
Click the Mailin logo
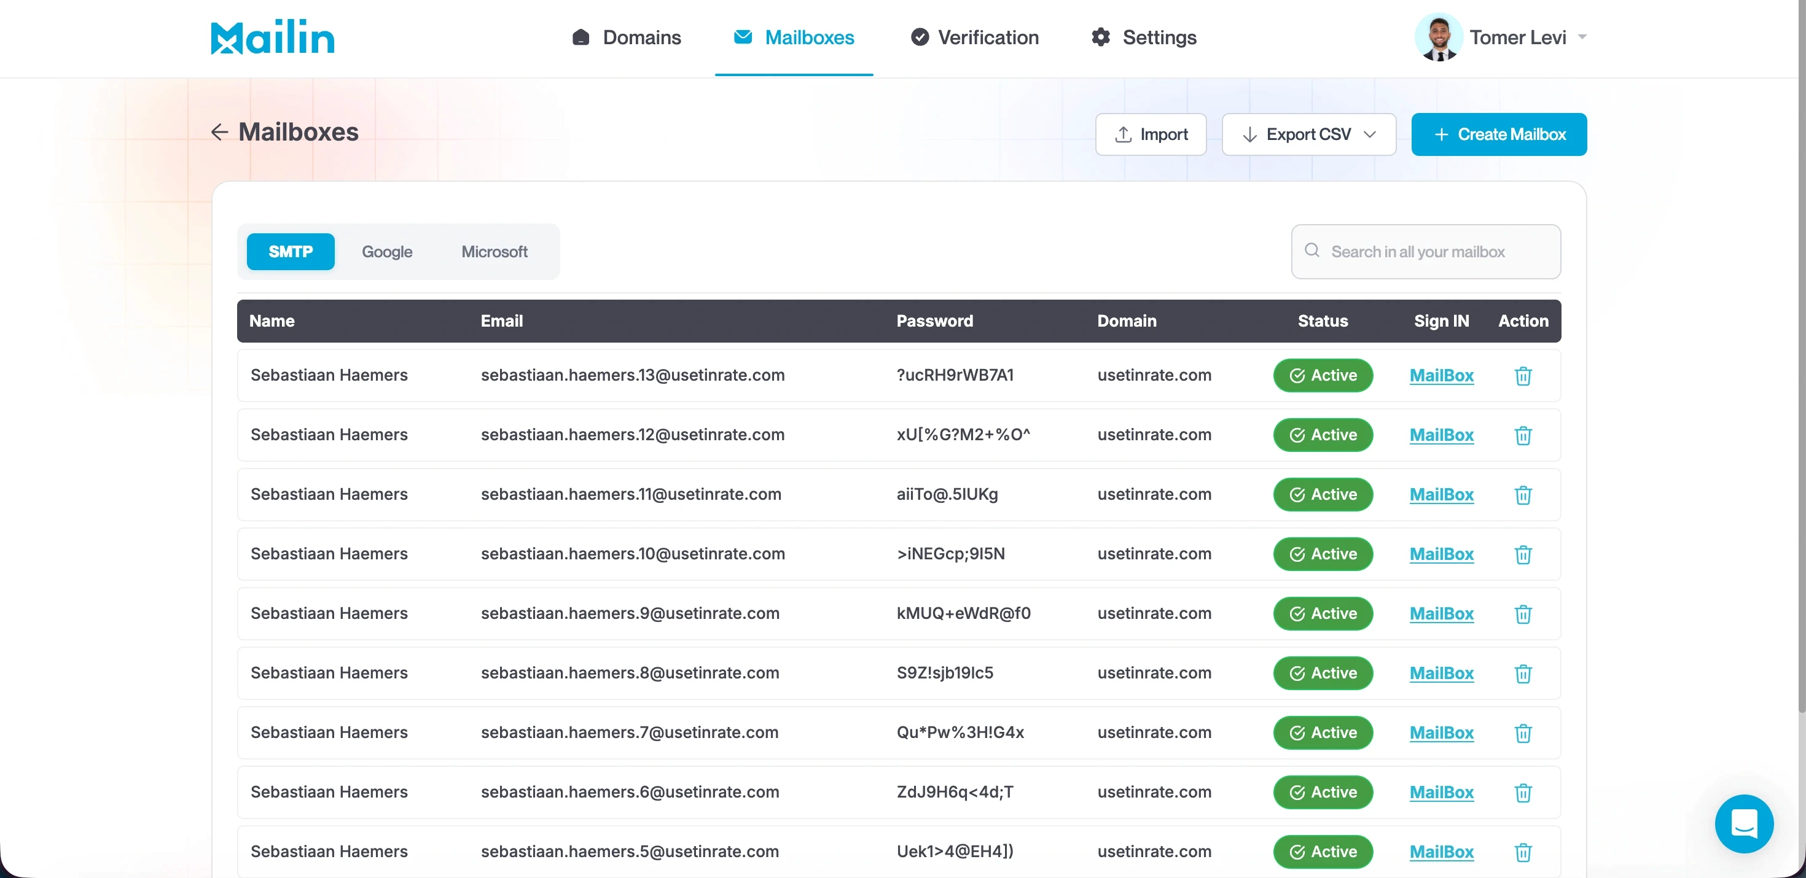(x=272, y=37)
